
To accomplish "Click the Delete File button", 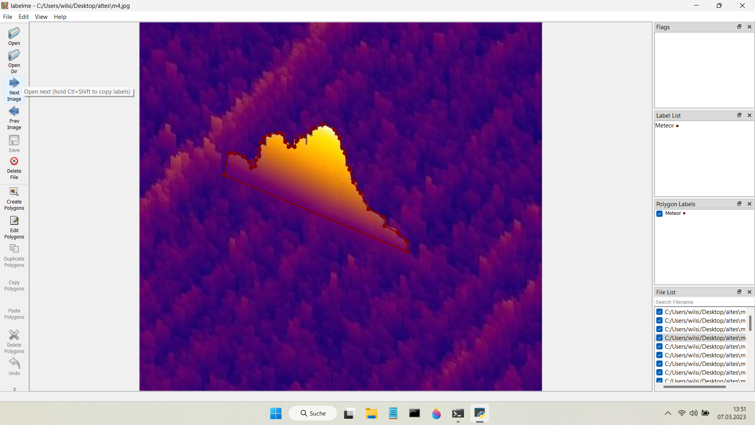I will tap(14, 168).
